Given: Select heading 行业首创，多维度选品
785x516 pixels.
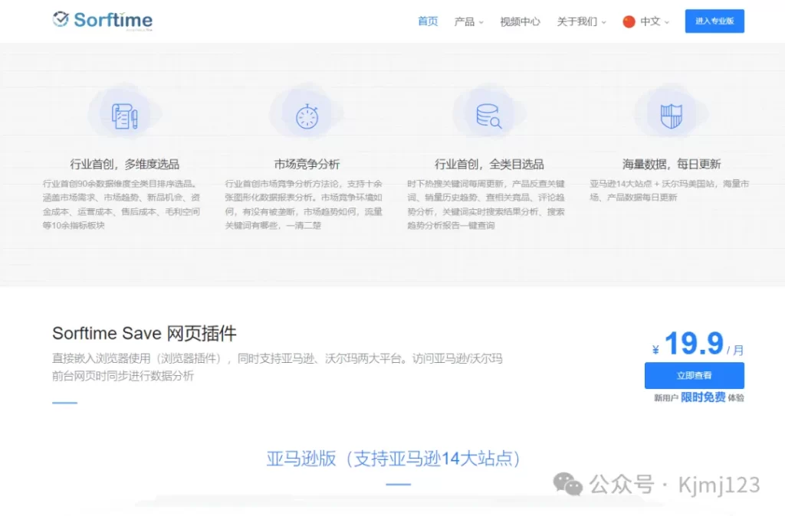Looking at the screenshot, I should [x=125, y=164].
